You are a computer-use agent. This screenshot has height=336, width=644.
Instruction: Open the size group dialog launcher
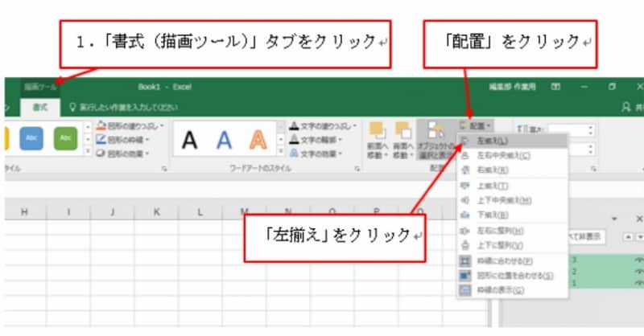[593, 169]
